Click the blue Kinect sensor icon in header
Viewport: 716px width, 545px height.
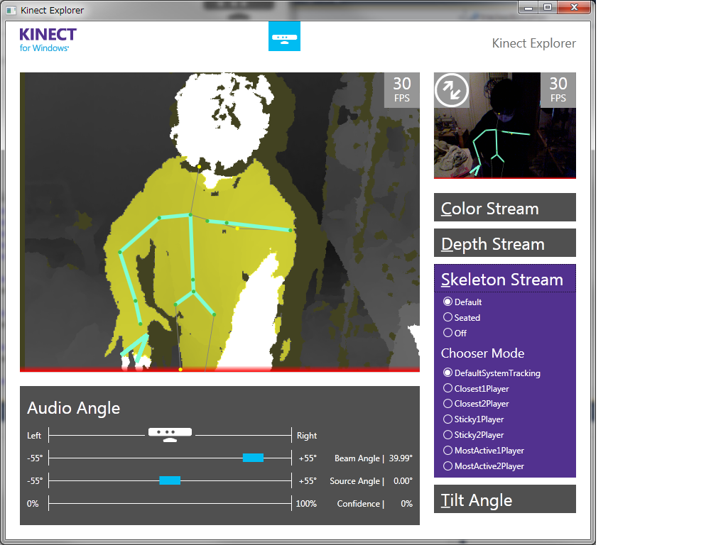click(284, 36)
